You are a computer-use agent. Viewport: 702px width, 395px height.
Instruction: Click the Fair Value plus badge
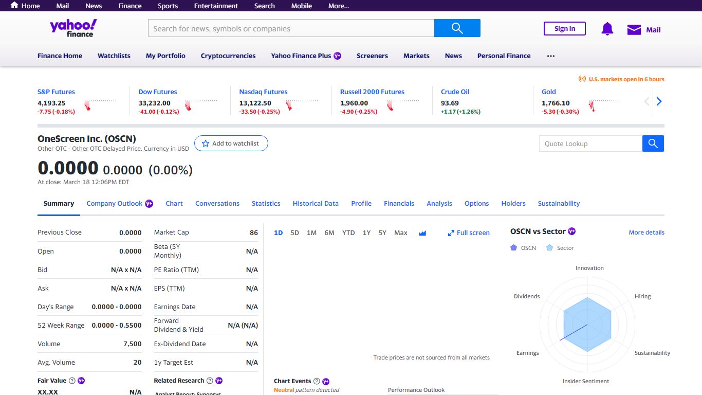(x=81, y=381)
